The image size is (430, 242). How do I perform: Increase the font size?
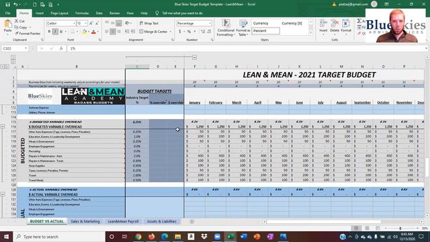pos(91,24)
